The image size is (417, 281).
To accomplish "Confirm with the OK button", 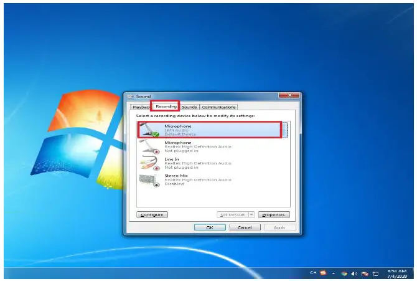I will (210, 227).
